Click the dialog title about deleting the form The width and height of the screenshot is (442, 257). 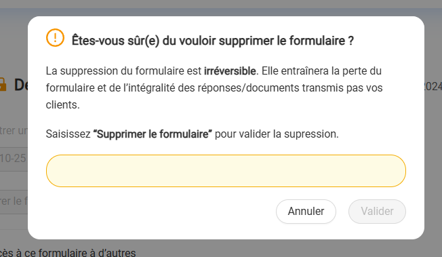[x=213, y=41]
